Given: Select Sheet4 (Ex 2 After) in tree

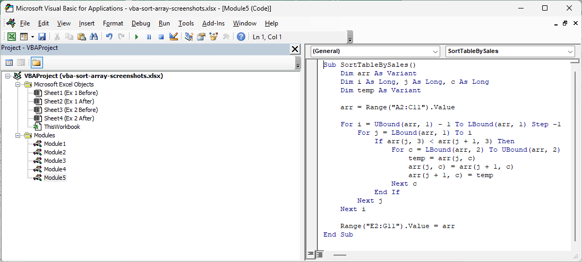Looking at the screenshot, I should tap(69, 119).
